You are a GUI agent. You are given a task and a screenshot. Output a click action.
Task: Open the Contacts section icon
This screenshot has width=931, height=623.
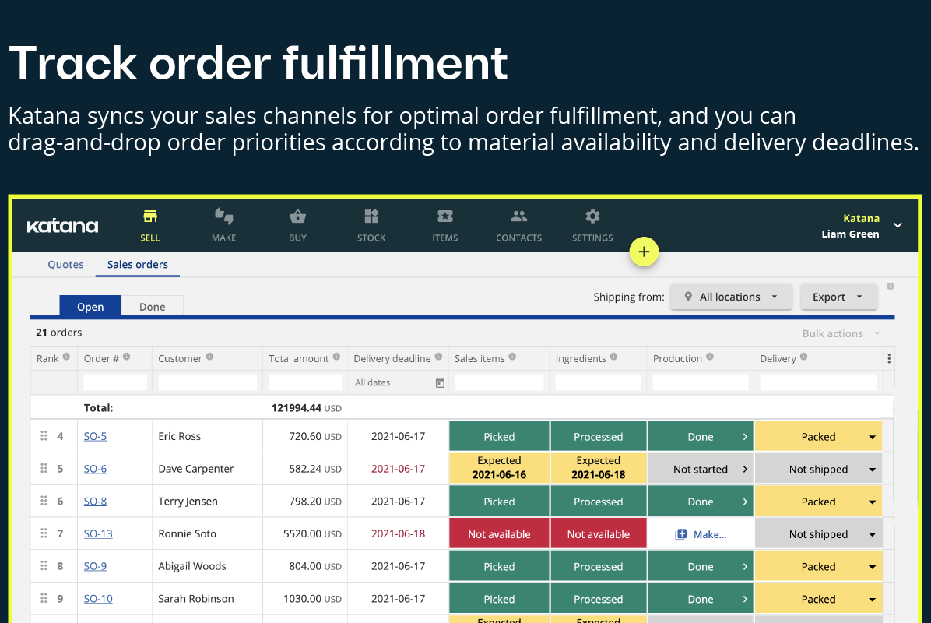(519, 216)
